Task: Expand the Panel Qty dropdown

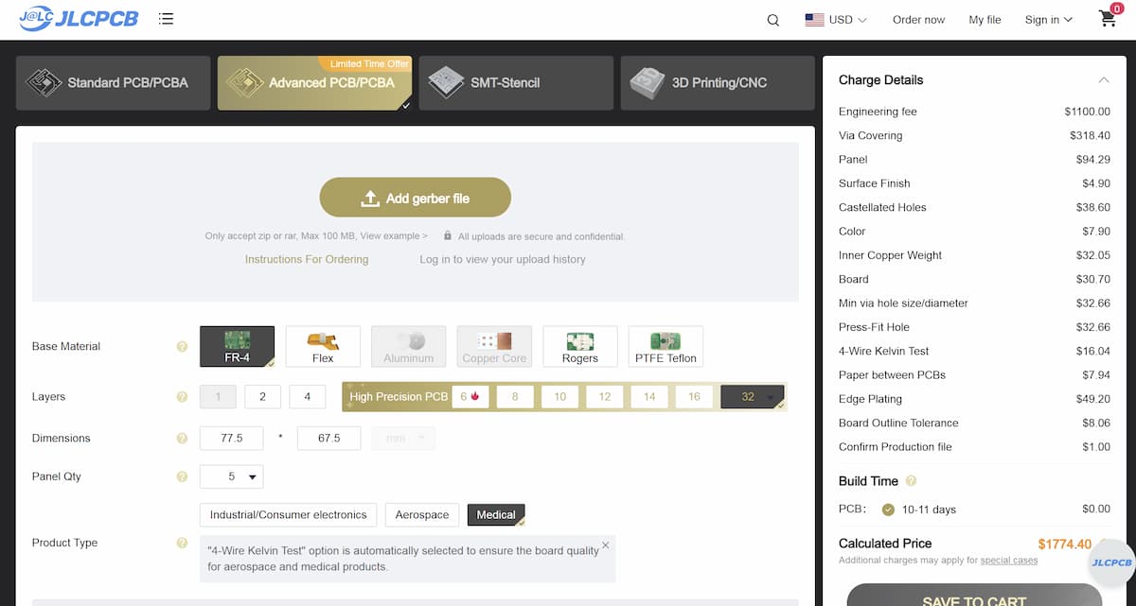Action: tap(232, 477)
